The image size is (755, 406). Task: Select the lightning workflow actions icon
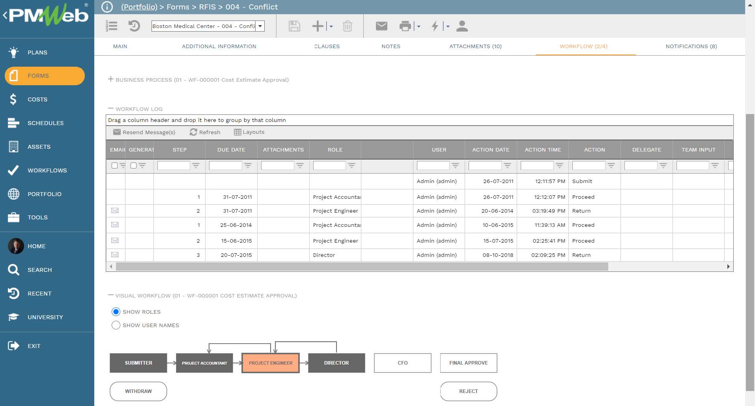pos(435,26)
